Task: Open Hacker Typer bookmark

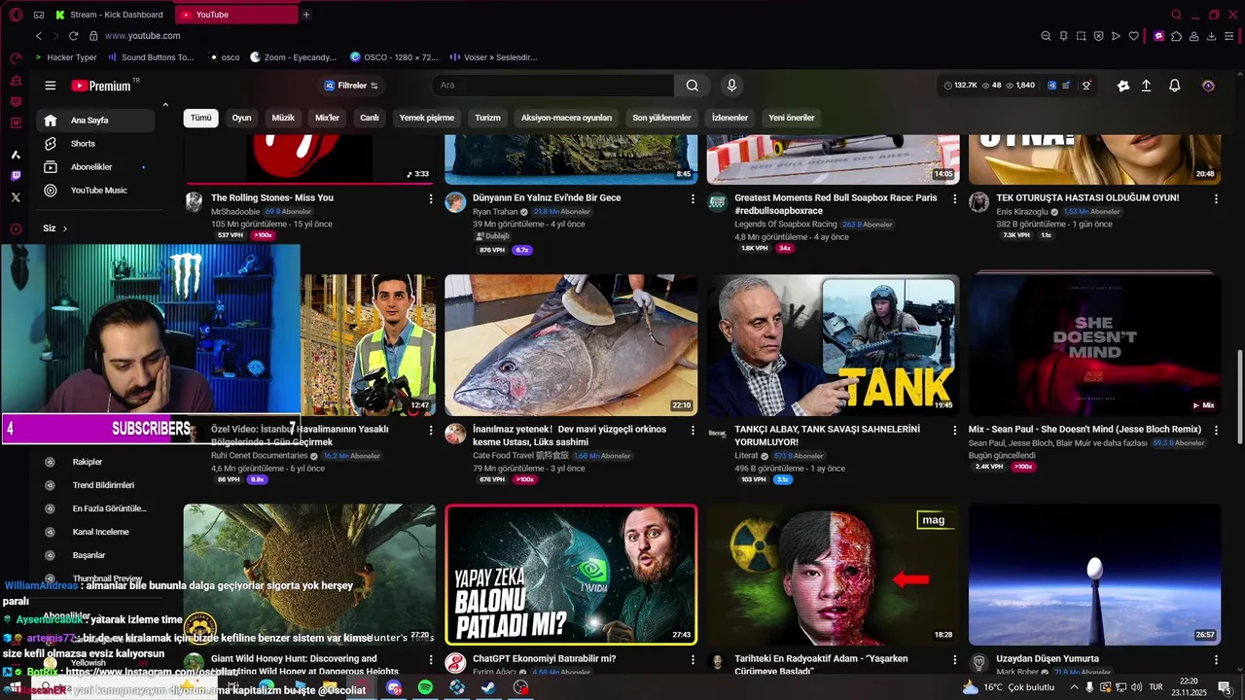Action: [65, 57]
